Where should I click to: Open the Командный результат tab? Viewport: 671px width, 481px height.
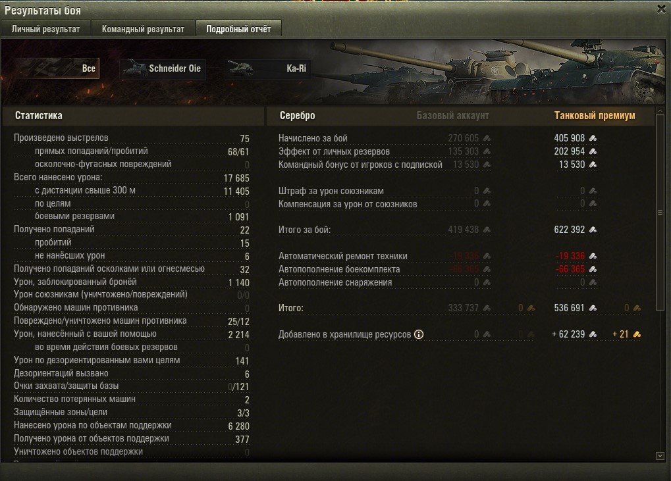tap(143, 29)
